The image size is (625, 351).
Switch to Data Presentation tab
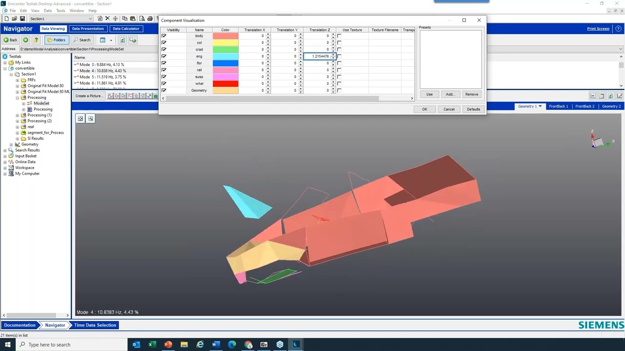coord(88,29)
